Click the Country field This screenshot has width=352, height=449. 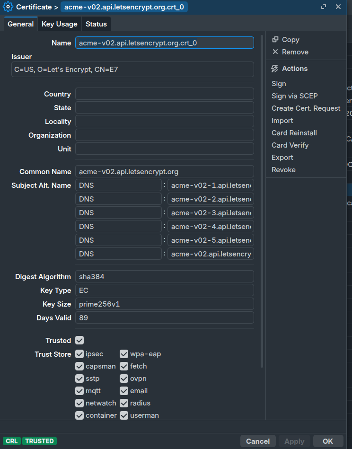coord(164,94)
